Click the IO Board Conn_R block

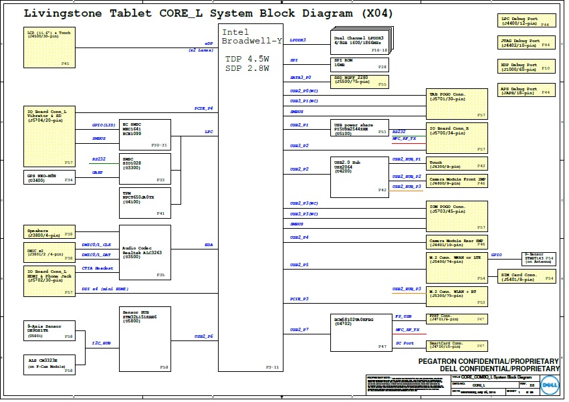457,138
